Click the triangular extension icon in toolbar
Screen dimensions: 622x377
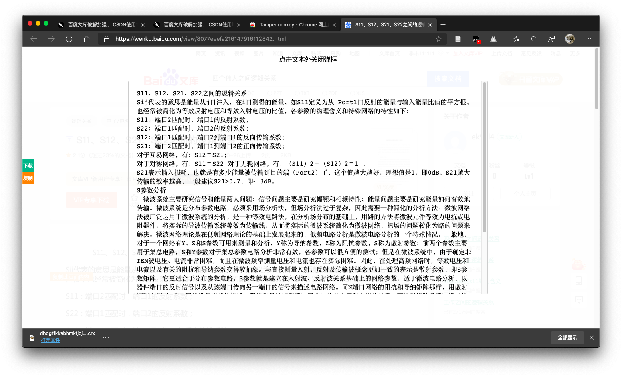pos(493,39)
